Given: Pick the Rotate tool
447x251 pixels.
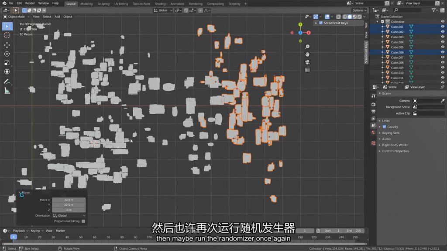Looking at the screenshot, I should tap(7, 54).
